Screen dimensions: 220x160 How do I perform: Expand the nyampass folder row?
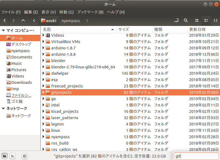point(43,137)
